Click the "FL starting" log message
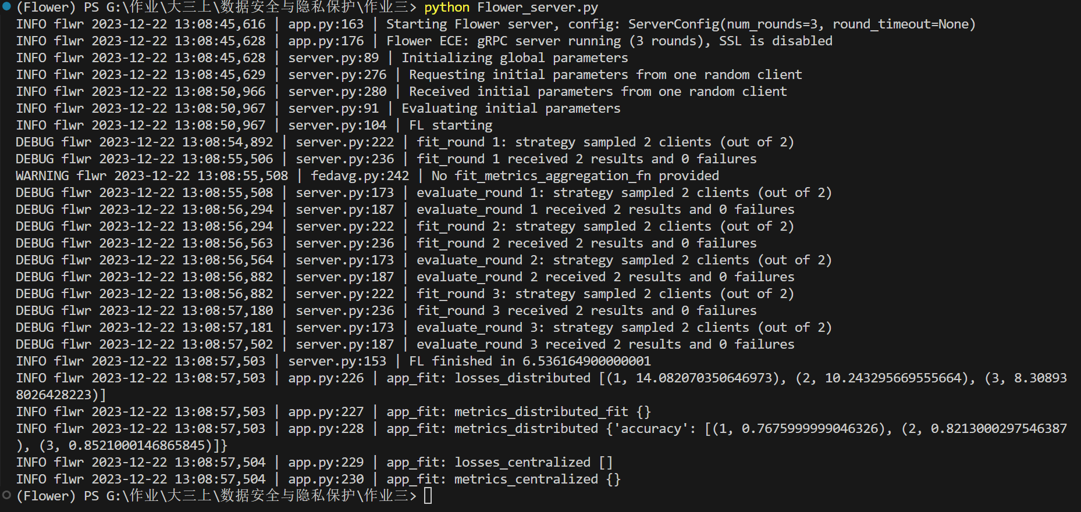 [x=450, y=126]
